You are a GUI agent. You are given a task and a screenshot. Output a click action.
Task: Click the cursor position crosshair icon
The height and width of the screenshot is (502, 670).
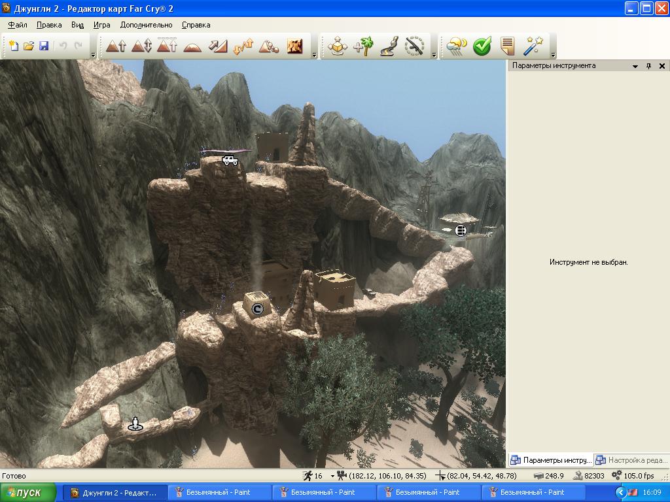(x=440, y=476)
